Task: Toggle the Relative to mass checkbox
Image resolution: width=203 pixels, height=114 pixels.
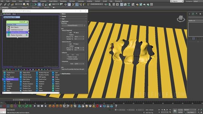Action: pyautogui.click(x=67, y=57)
